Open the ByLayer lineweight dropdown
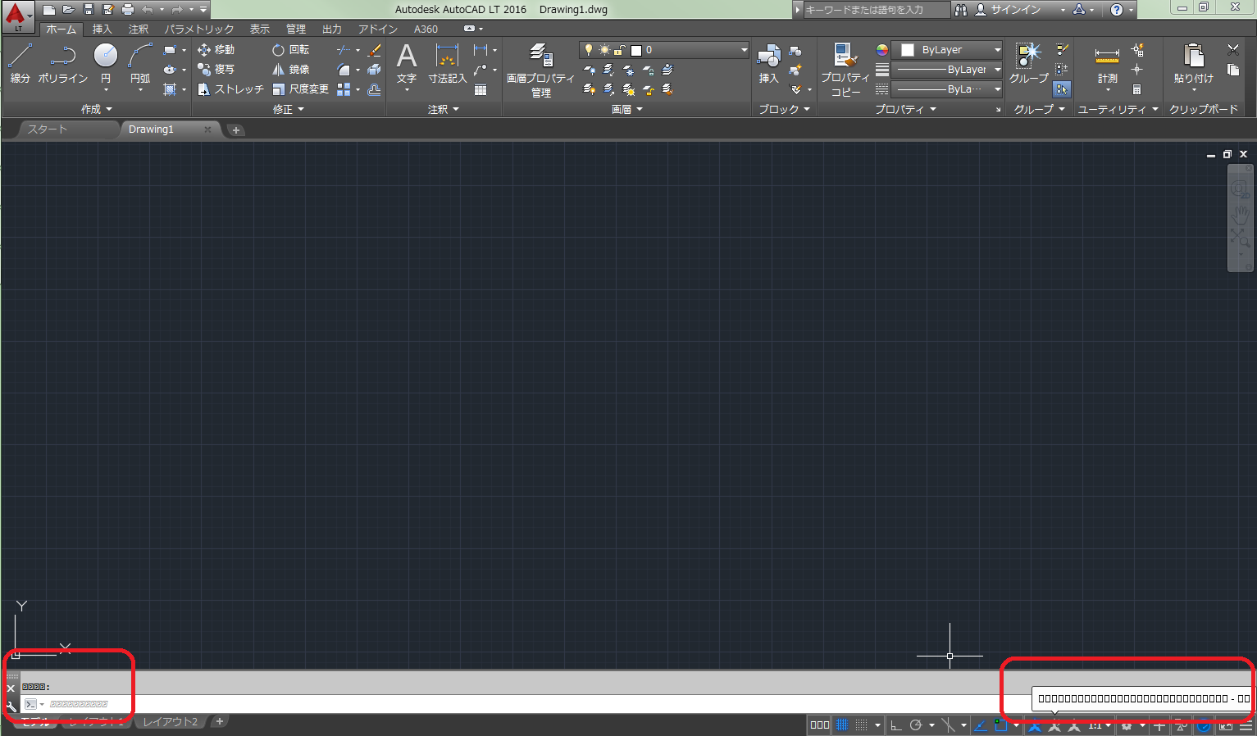Viewport: 1257px width, 736px height. pos(947,70)
